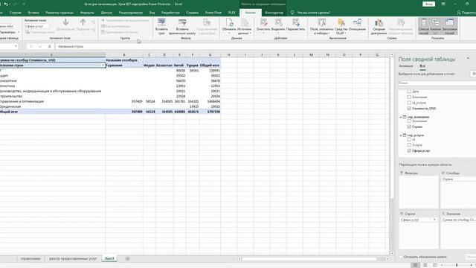Image resolution: width=476 pixels, height=268 pixels.
Task: Click the Обновить refresh icon
Action: coord(229,22)
